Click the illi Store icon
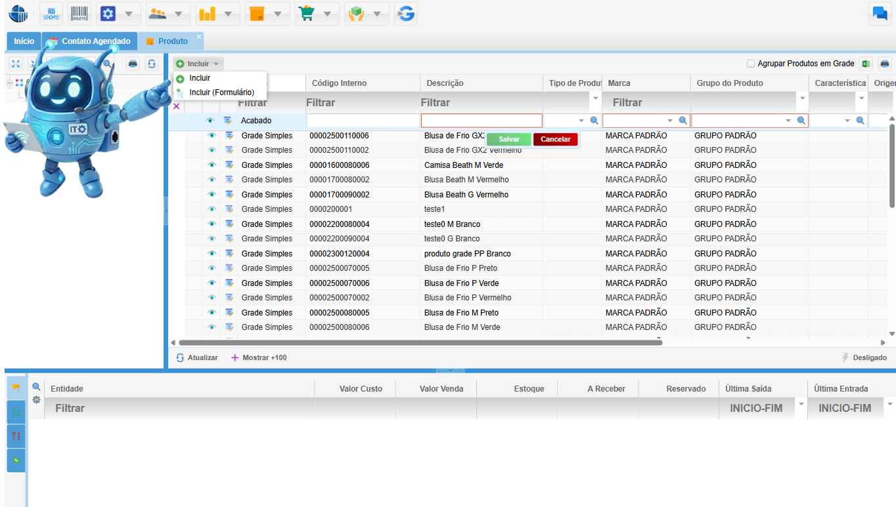The image size is (896, 507). coord(51,14)
